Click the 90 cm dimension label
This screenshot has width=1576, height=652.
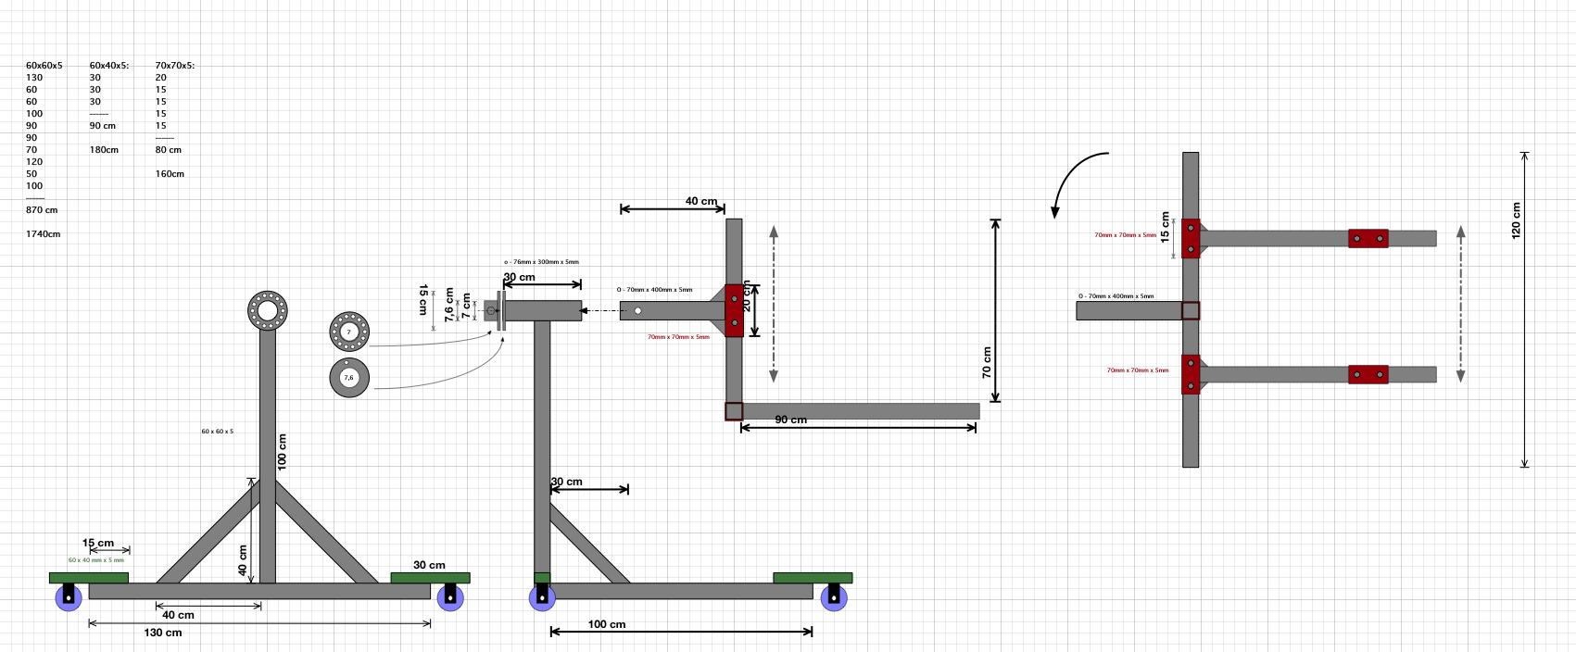pos(790,420)
